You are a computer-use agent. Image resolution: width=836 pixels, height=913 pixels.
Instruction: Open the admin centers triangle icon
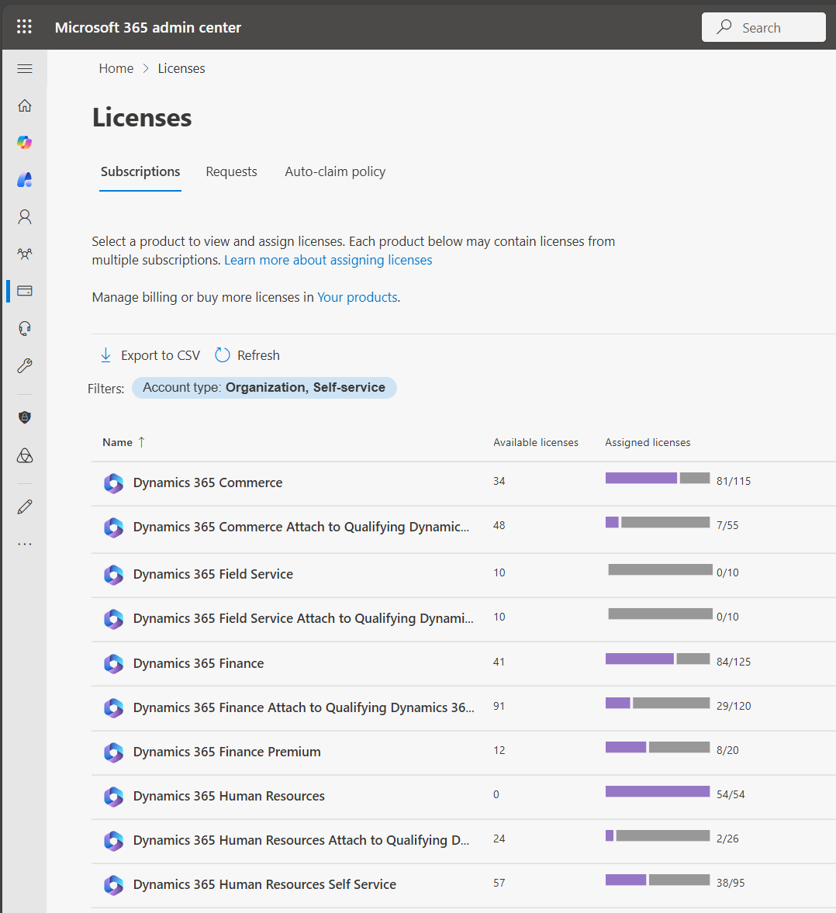[x=25, y=455]
